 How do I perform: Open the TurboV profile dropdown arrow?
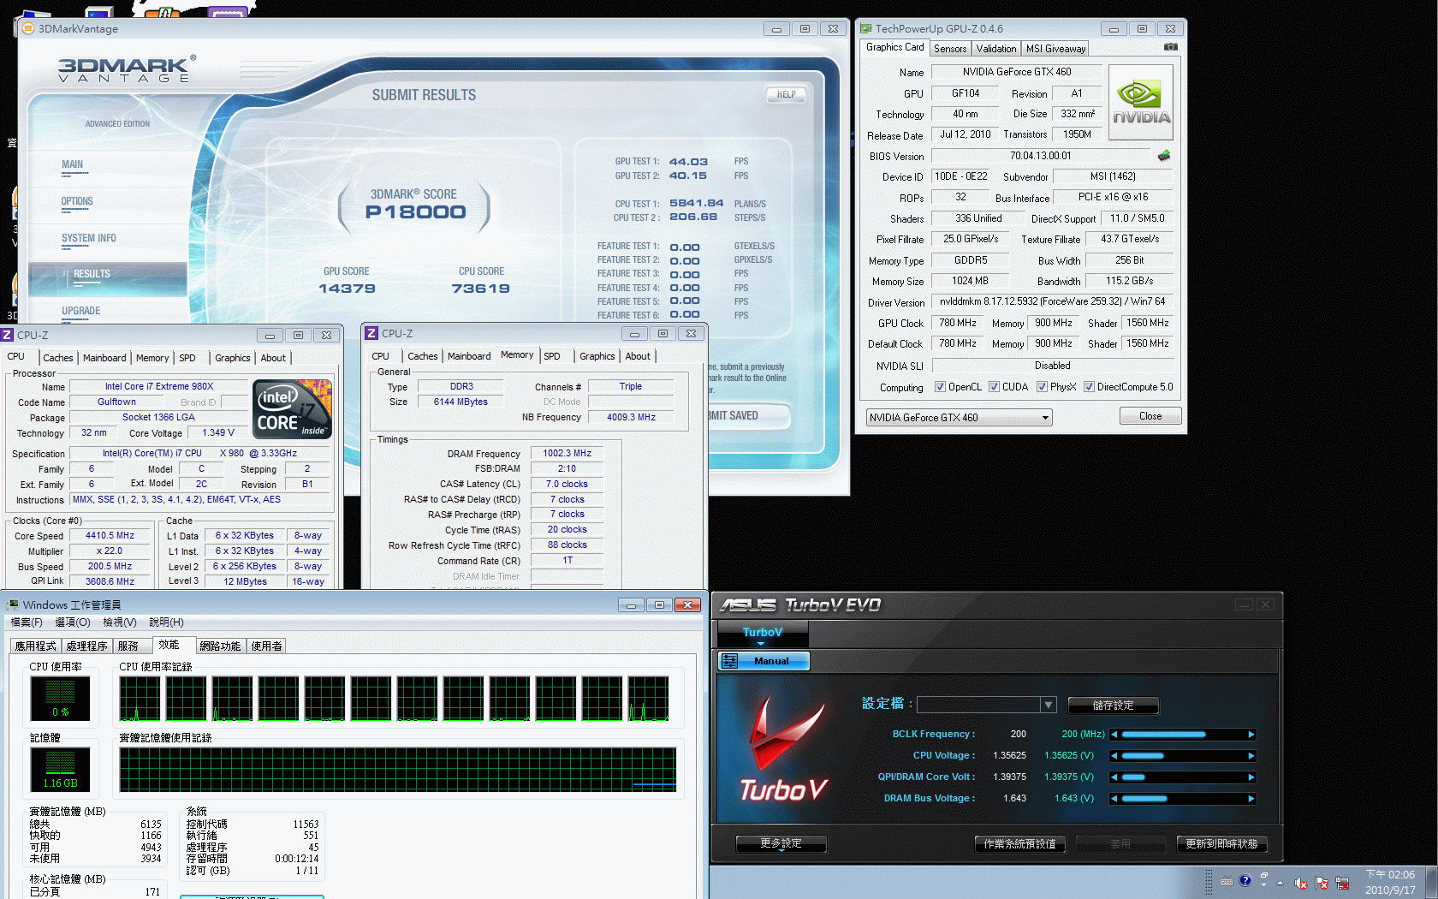[x=1048, y=705]
